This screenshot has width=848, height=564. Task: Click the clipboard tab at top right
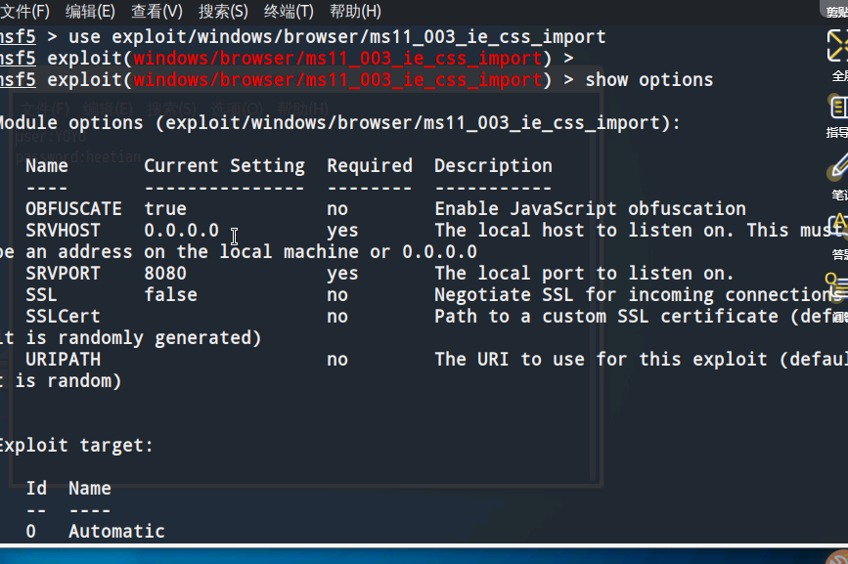(x=835, y=11)
